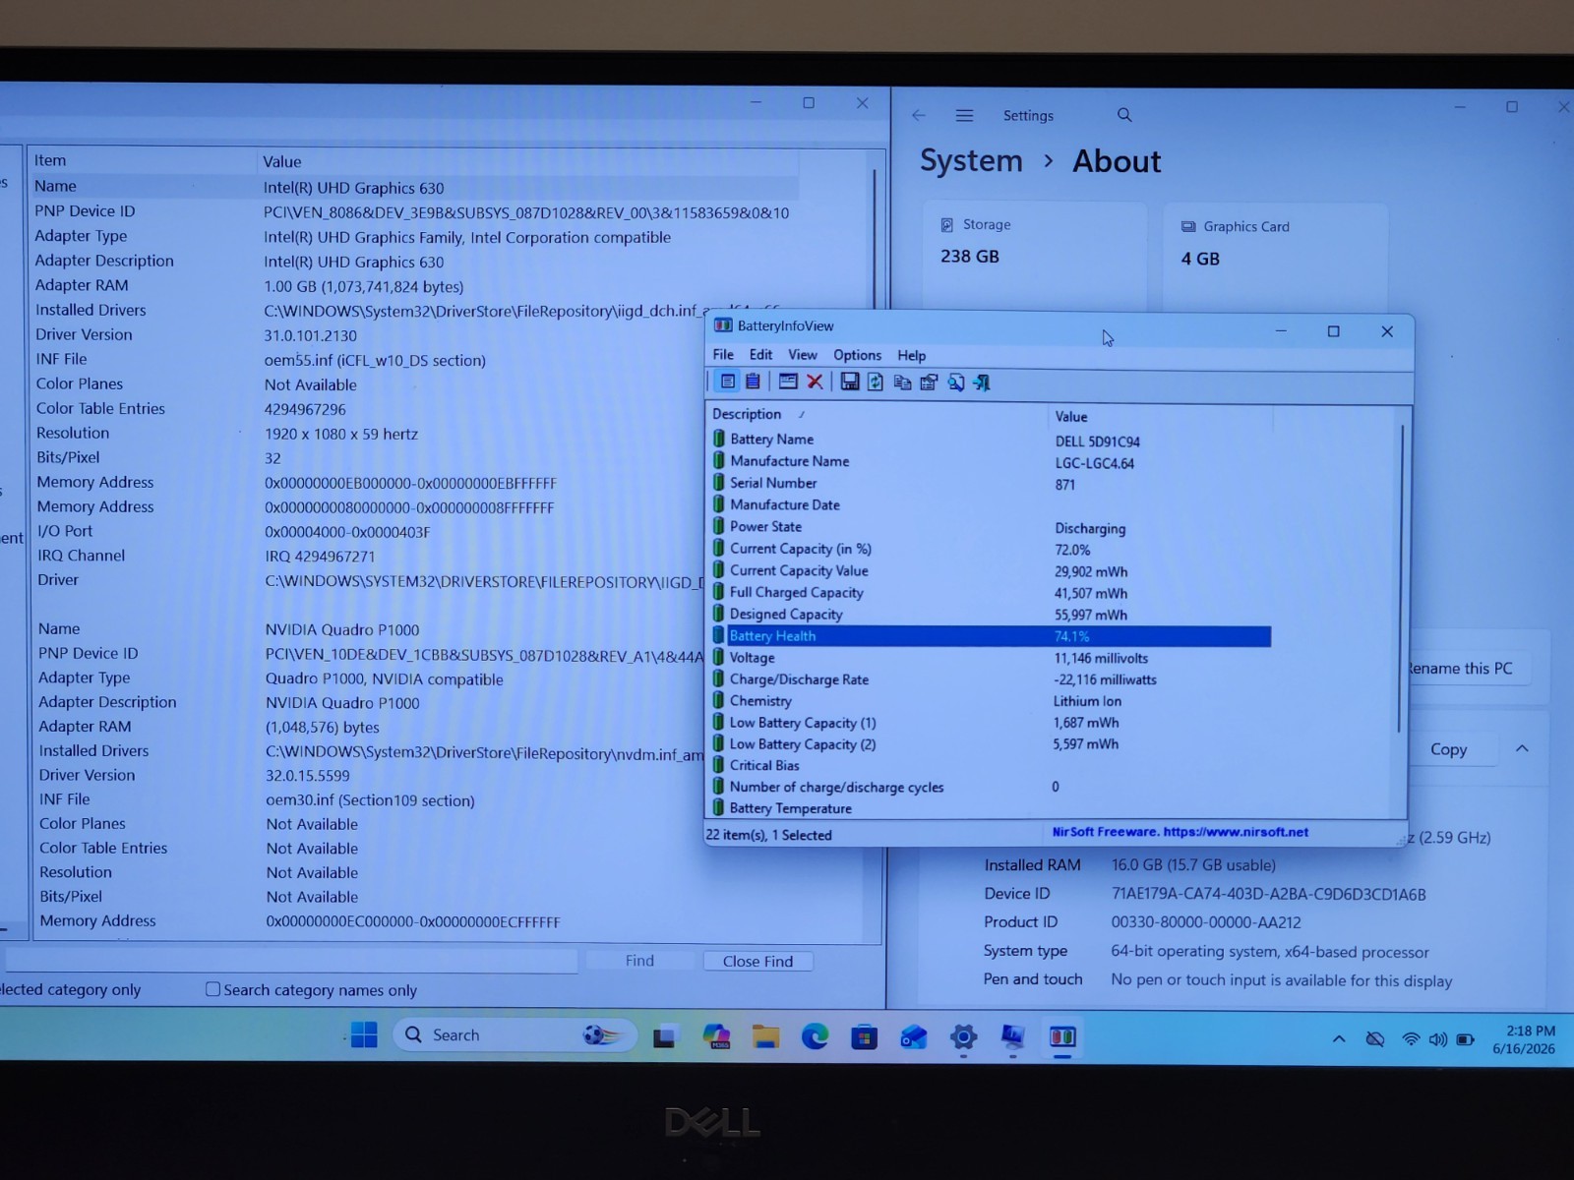This screenshot has width=1574, height=1180.
Task: Click the System breadcrumb in Settings
Action: (x=971, y=160)
